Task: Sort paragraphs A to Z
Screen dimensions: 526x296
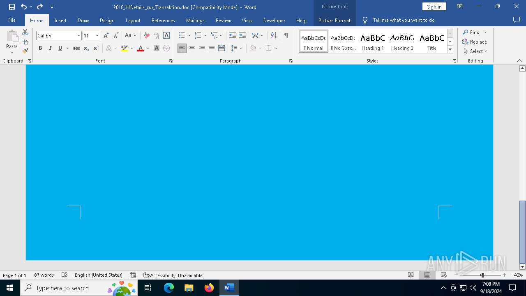Action: click(x=274, y=35)
